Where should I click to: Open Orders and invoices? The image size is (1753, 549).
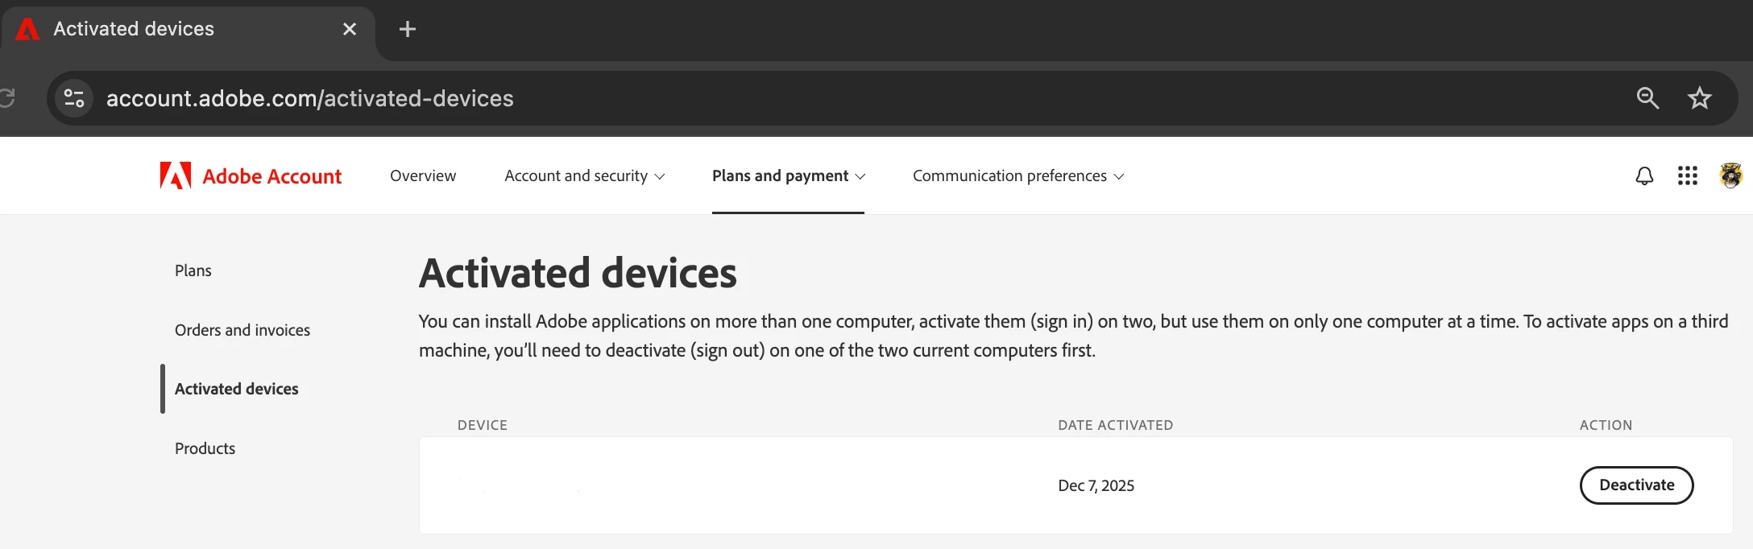pos(242,330)
